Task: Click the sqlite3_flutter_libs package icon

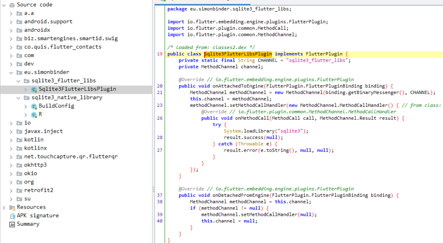Action: 26,81
